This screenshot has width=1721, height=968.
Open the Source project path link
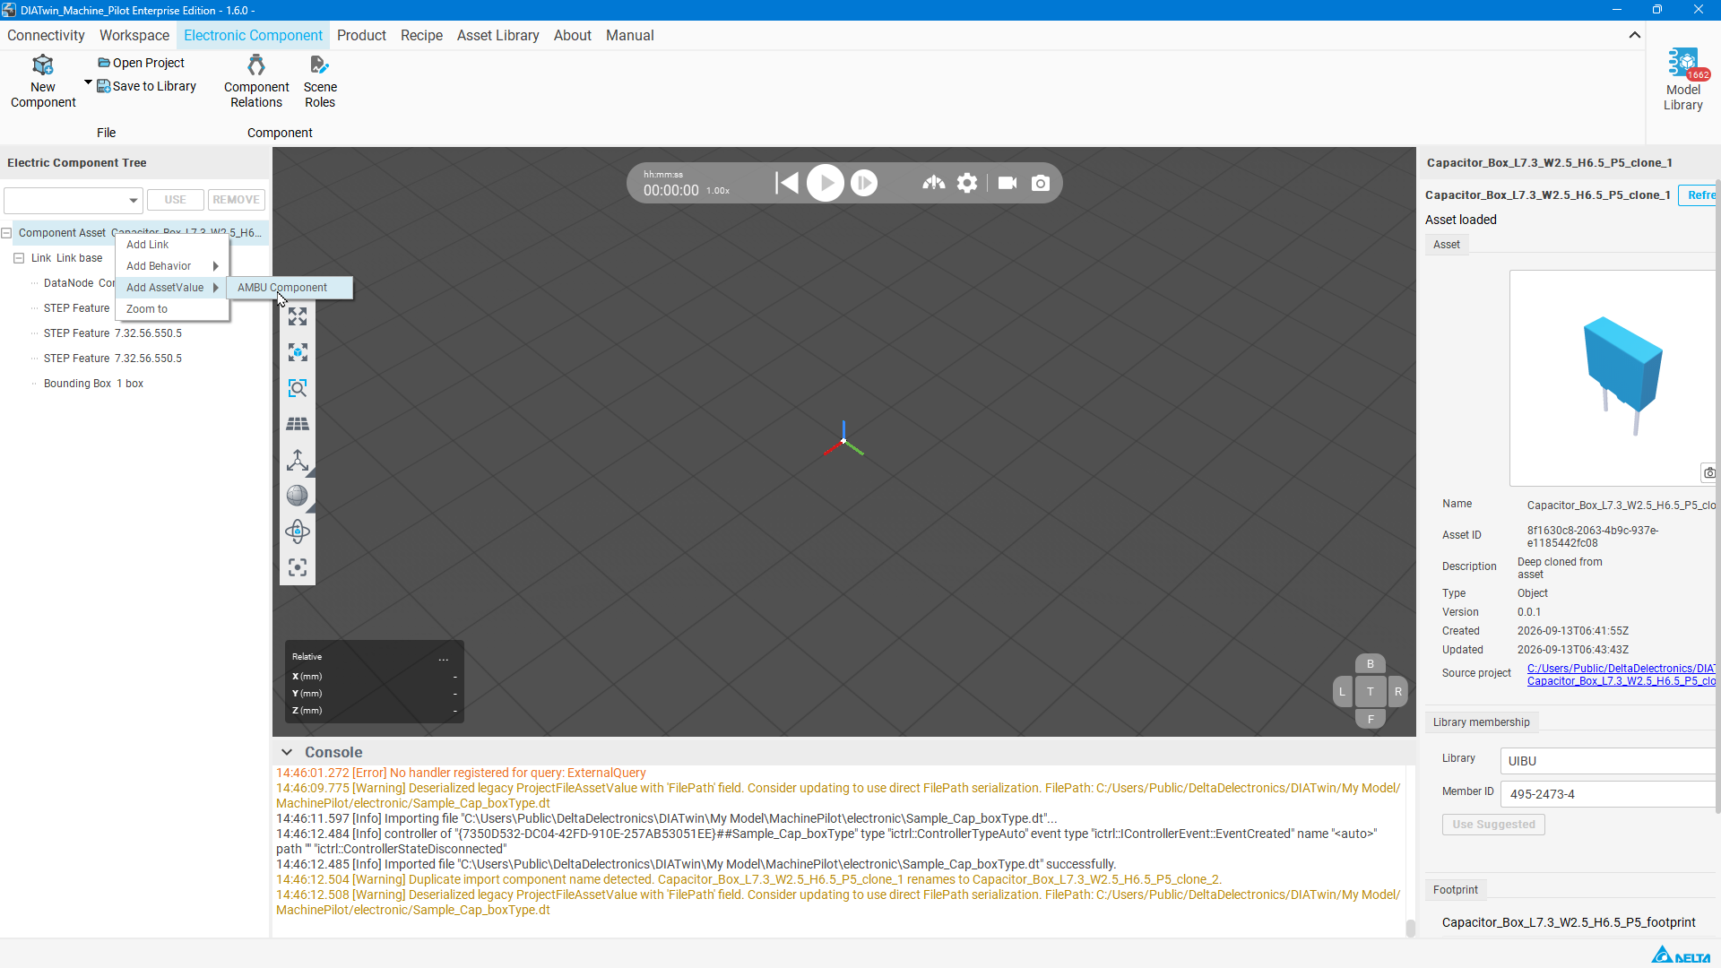[1622, 675]
